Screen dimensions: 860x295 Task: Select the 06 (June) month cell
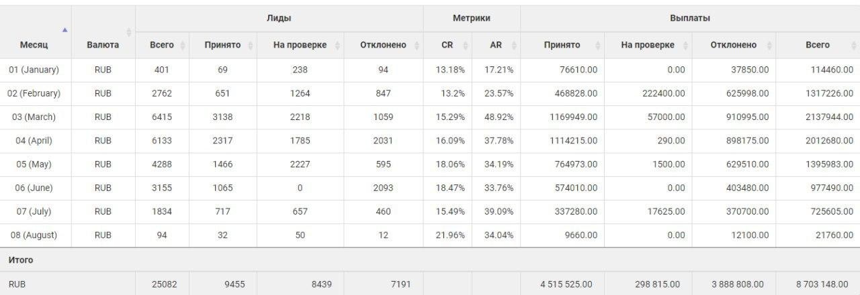tap(34, 188)
